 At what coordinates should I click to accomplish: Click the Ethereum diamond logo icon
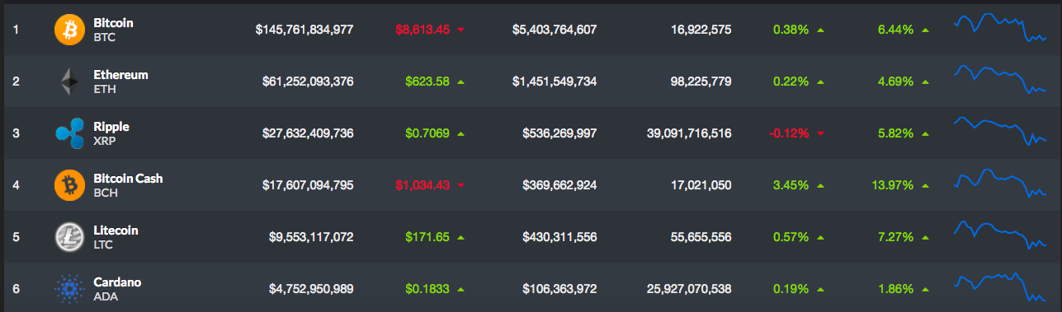69,81
